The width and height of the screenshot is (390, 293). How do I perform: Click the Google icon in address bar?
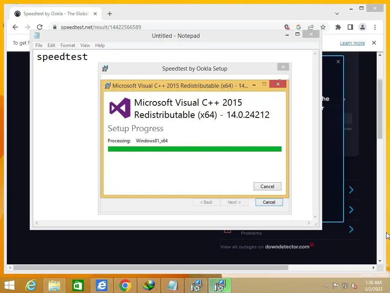click(299, 27)
